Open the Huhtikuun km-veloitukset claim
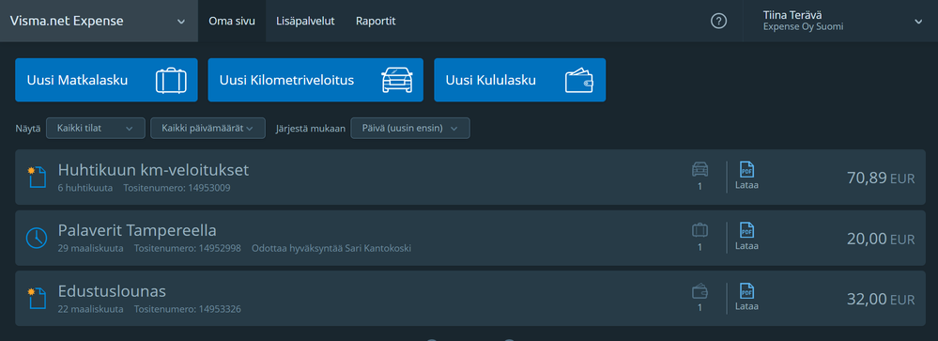 470,178
